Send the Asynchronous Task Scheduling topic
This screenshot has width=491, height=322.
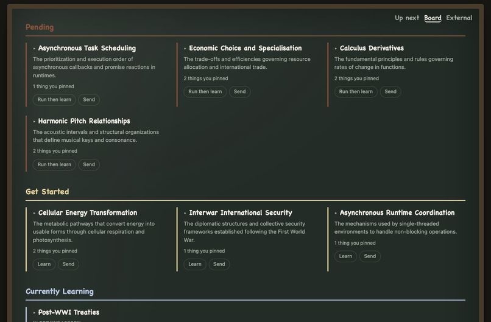tap(89, 99)
